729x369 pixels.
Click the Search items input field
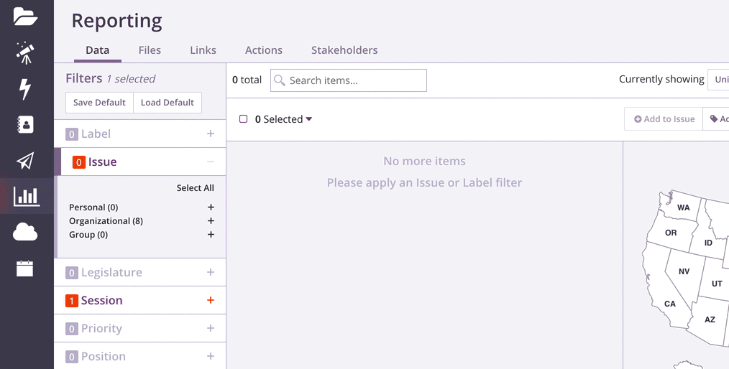349,80
